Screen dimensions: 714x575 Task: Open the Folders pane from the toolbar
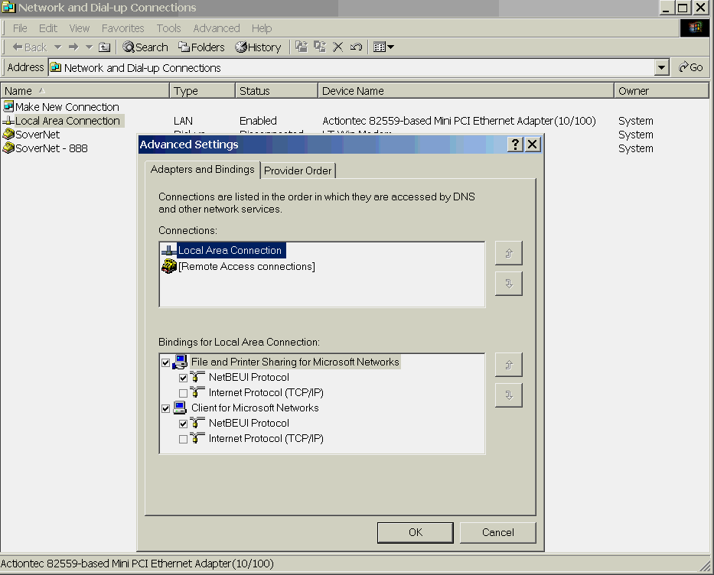(x=201, y=47)
